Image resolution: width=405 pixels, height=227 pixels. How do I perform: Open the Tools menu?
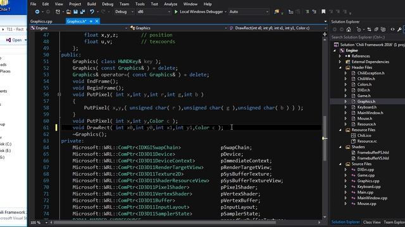(140, 4)
